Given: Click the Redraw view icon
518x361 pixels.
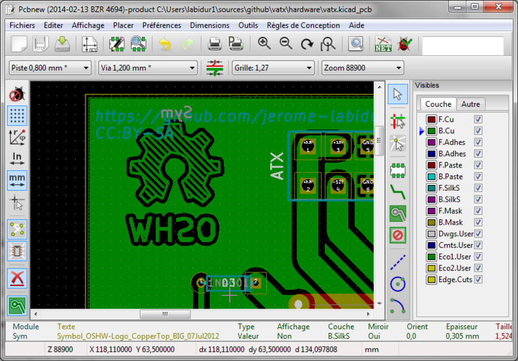Looking at the screenshot, I should click(307, 44).
